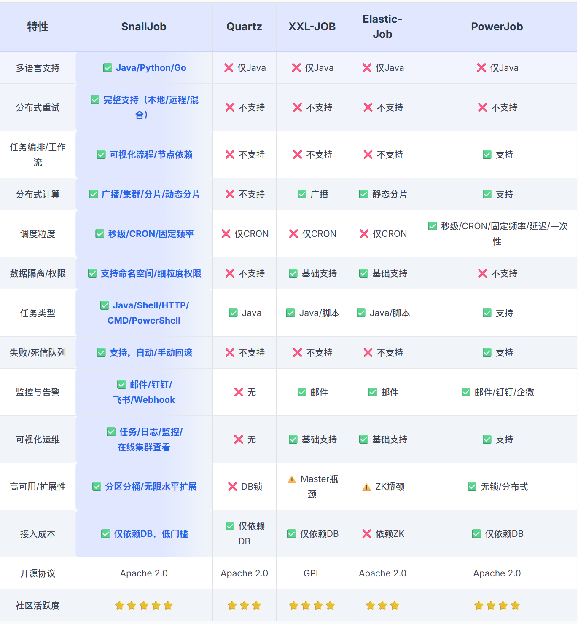
Task: Toggle the check for XXL-JOB 基础支持 permissions
Action: (x=292, y=273)
